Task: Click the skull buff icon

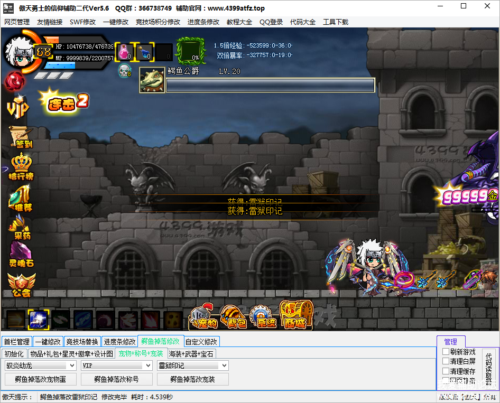Action: click(x=124, y=70)
